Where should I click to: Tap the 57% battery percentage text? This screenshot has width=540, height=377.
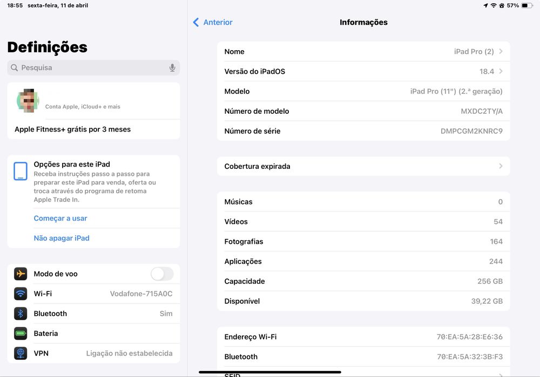513,5
